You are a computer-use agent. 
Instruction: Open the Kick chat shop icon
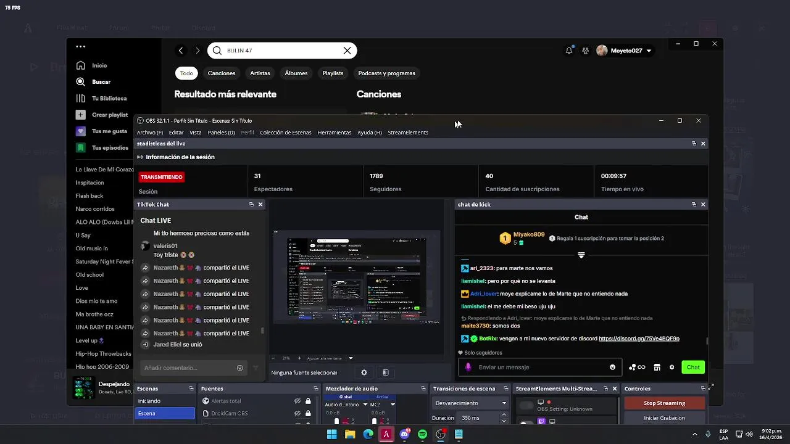tap(657, 367)
